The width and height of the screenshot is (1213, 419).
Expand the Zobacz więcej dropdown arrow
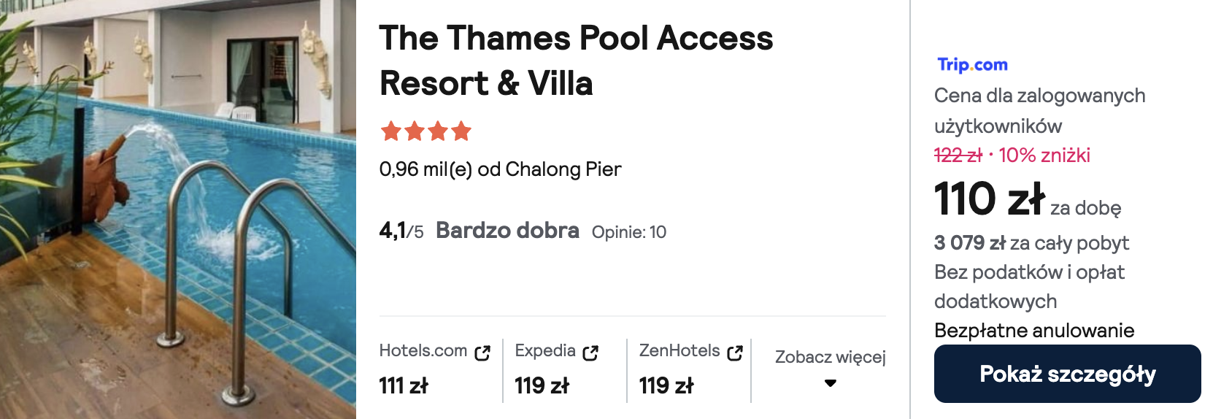pos(830,383)
